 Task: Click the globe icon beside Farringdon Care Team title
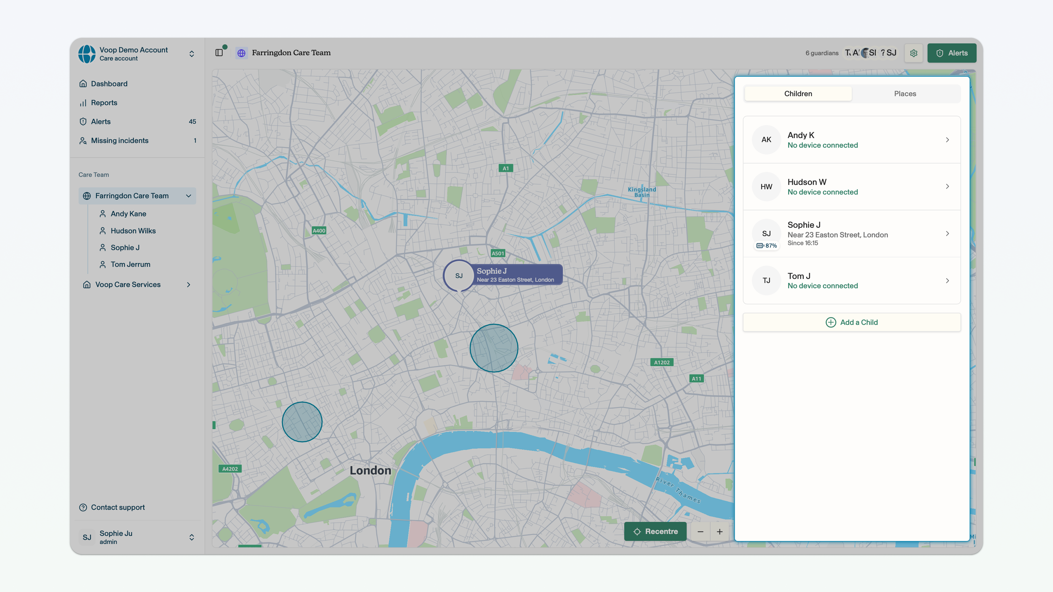[x=242, y=53]
